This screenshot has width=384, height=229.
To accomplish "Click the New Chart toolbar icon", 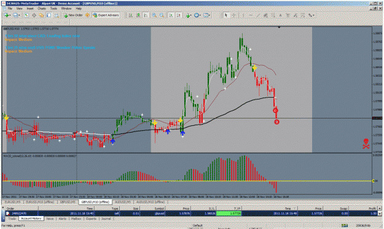I will click(6, 15).
